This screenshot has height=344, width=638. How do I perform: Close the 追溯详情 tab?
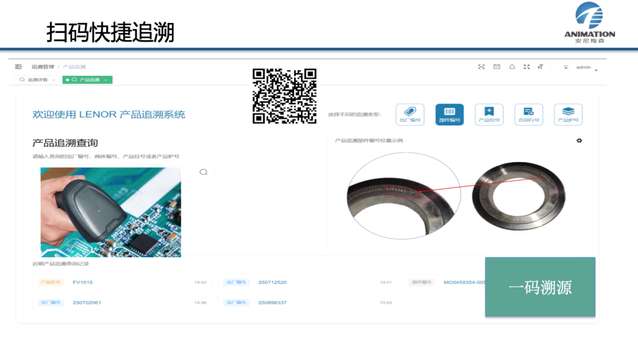click(53, 80)
